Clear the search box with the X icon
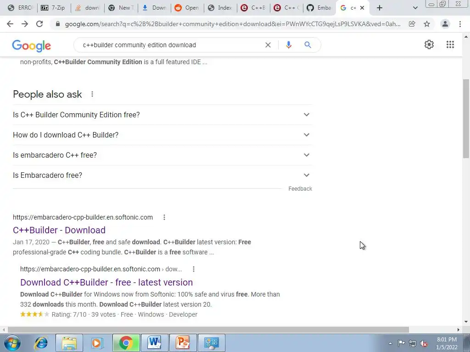 tap(268, 45)
